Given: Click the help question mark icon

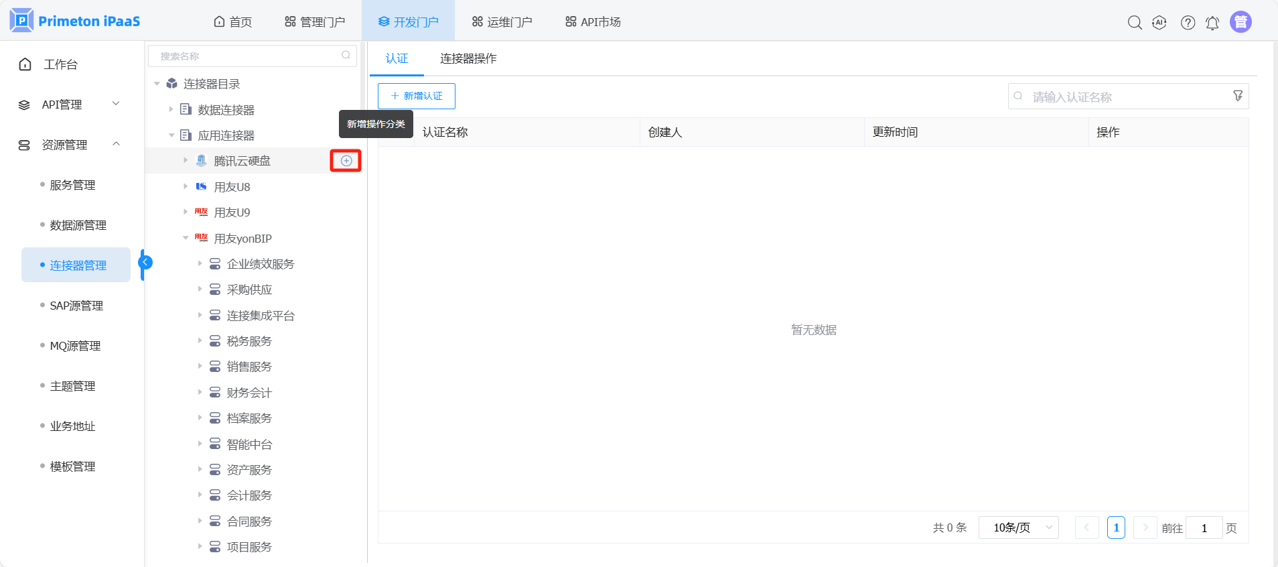Looking at the screenshot, I should 1188,22.
